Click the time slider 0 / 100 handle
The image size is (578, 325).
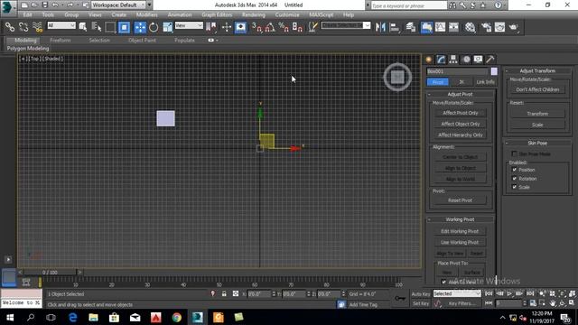pyautogui.click(x=50, y=273)
